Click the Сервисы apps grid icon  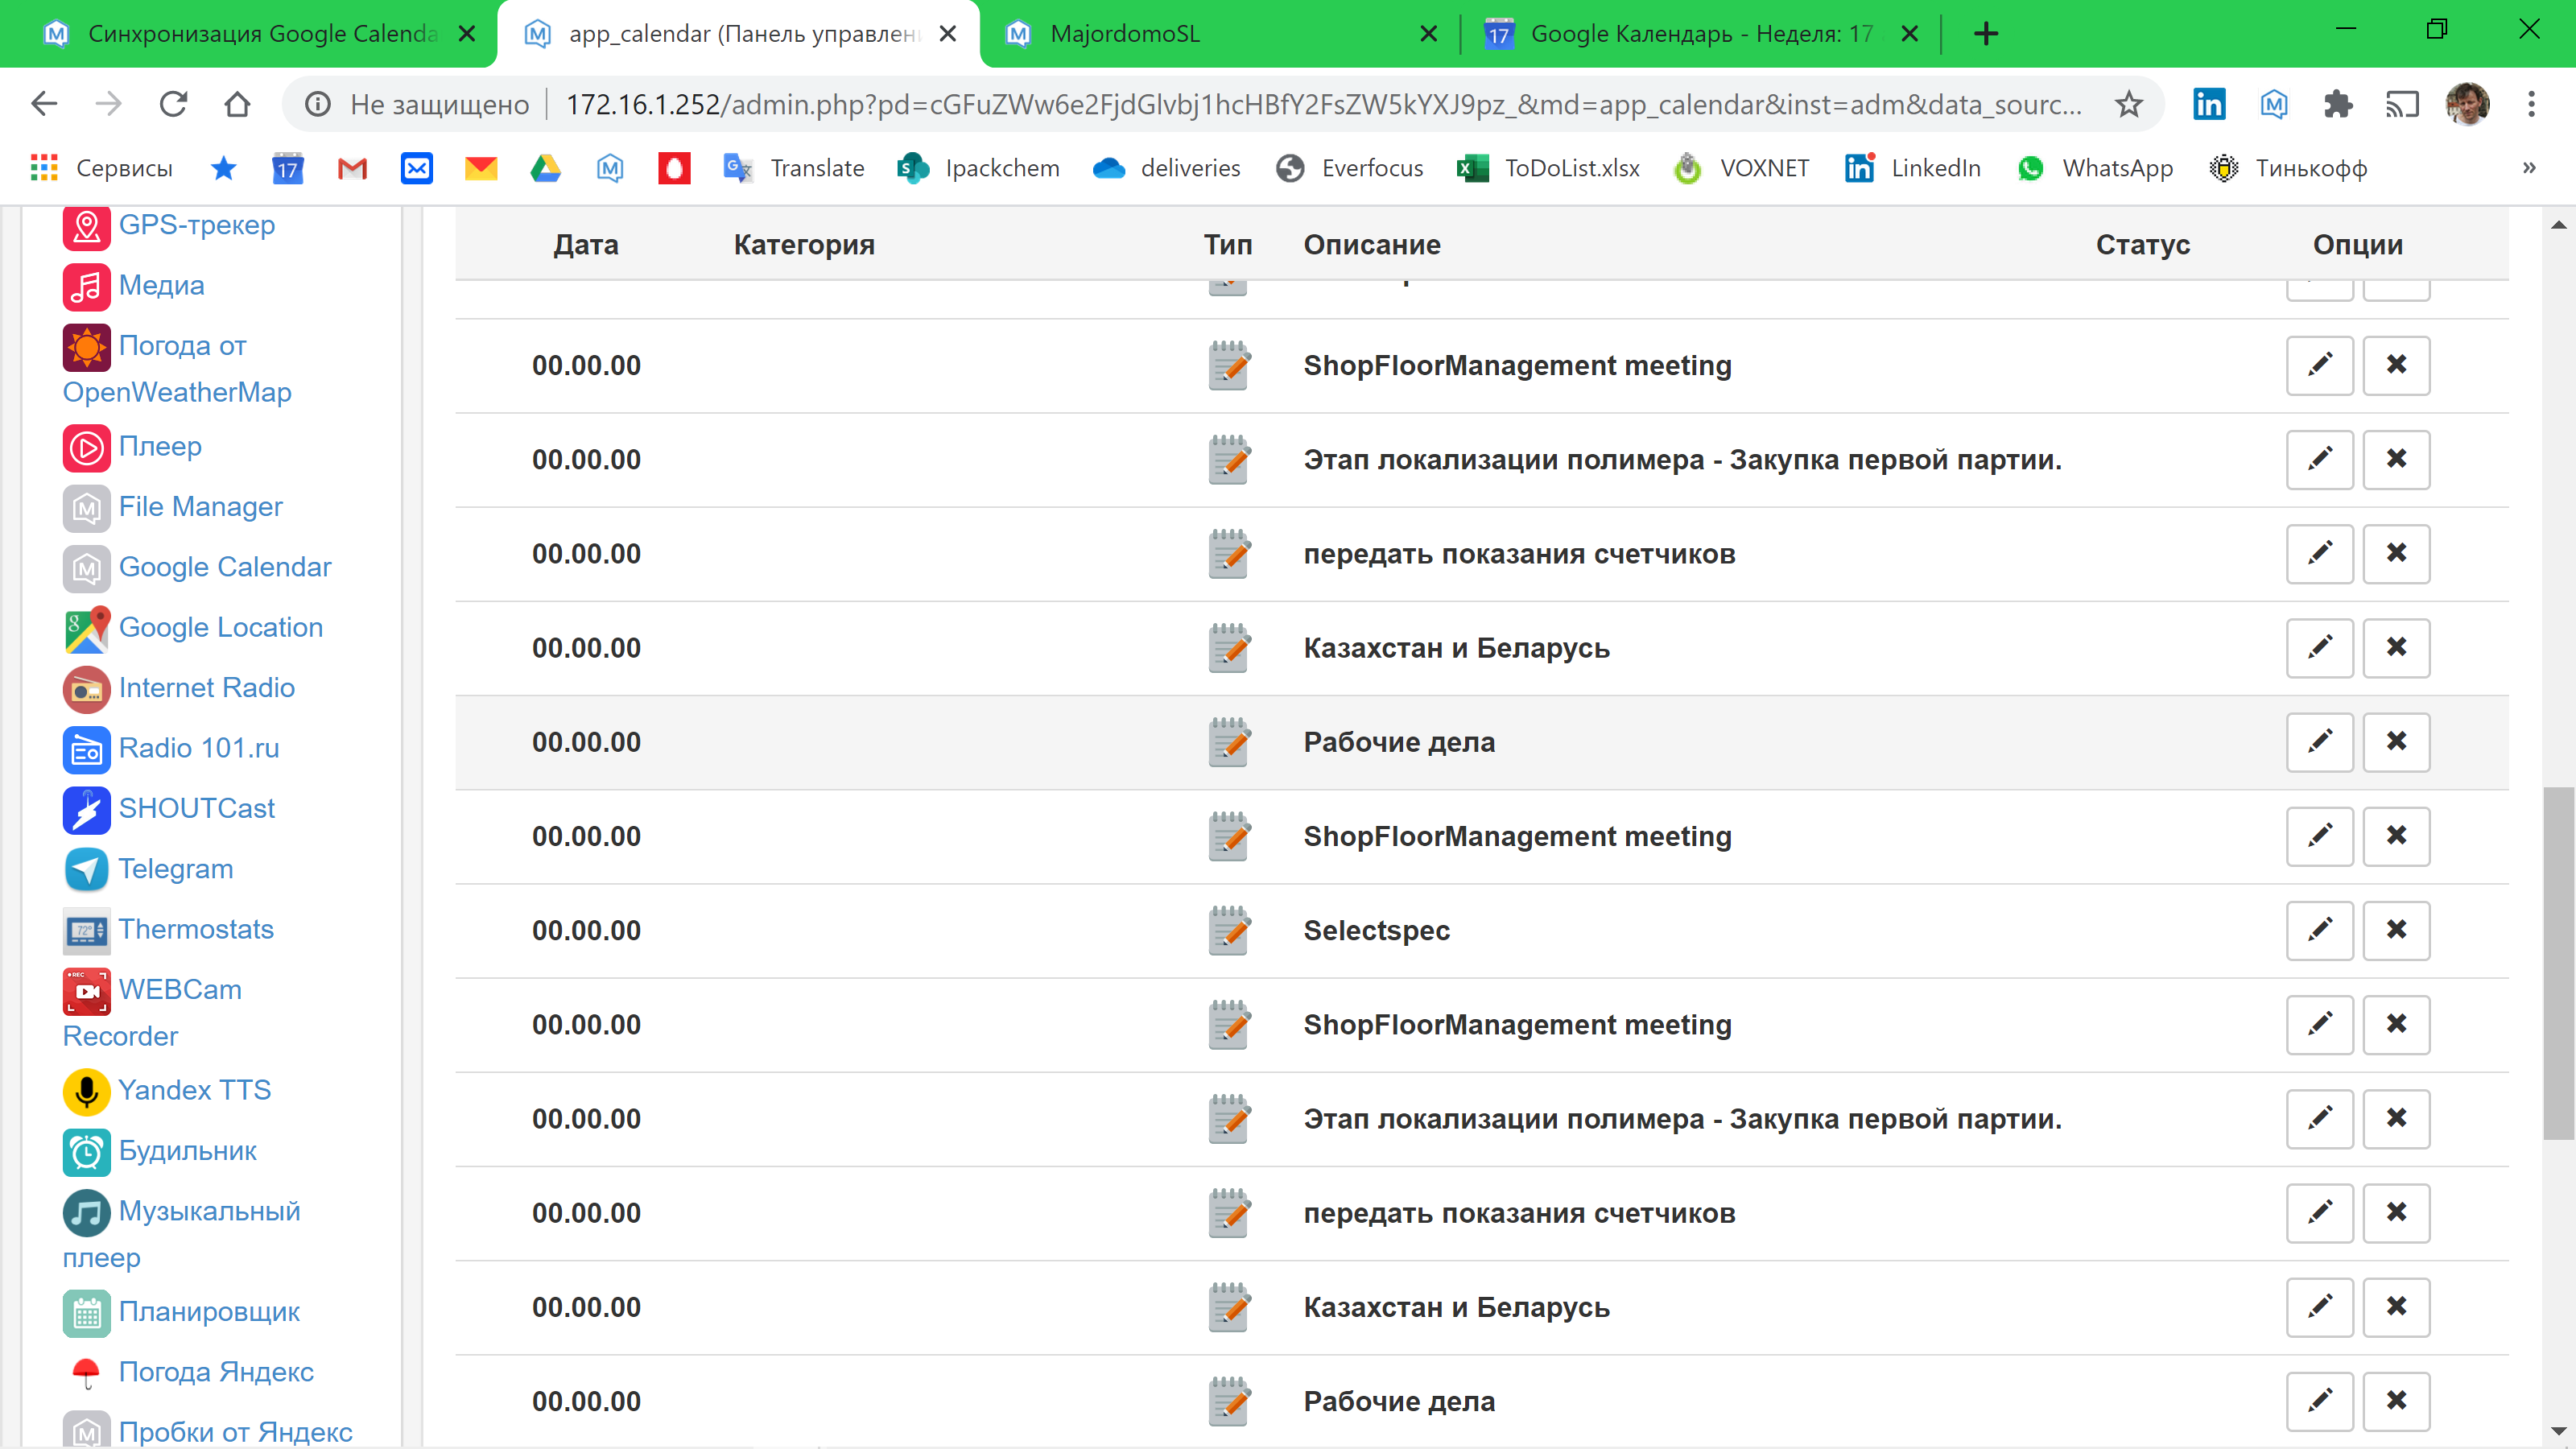click(43, 168)
